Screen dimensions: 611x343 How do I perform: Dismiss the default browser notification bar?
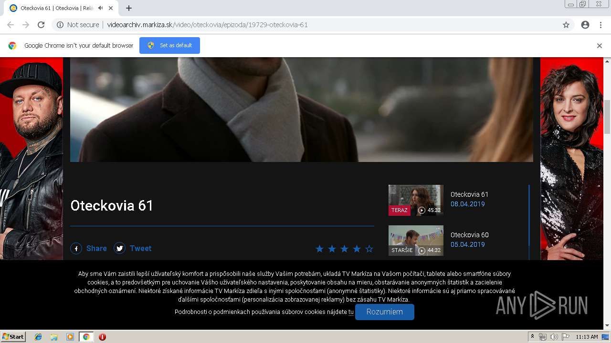coord(600,46)
